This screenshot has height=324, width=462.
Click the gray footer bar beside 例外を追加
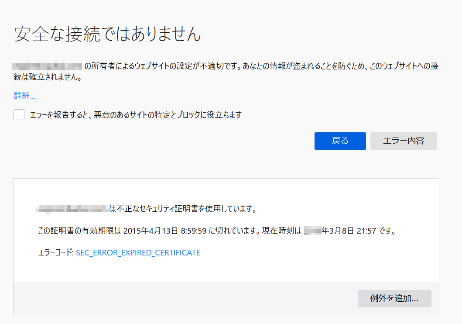tap(183, 298)
